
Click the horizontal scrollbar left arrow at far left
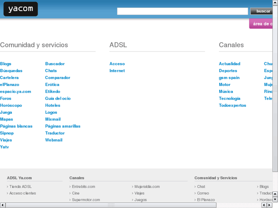(x=2, y=205)
